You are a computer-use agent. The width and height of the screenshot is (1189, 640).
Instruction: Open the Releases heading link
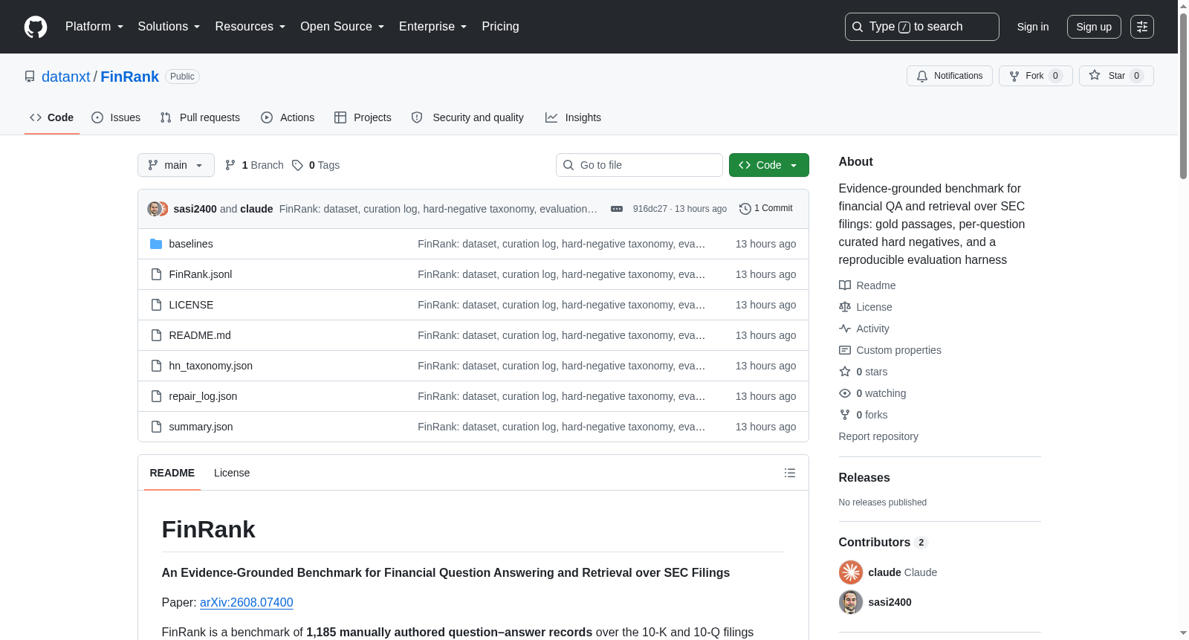pyautogui.click(x=864, y=478)
